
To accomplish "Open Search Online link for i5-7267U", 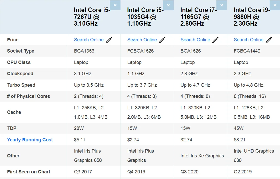I will click(x=89, y=40).
